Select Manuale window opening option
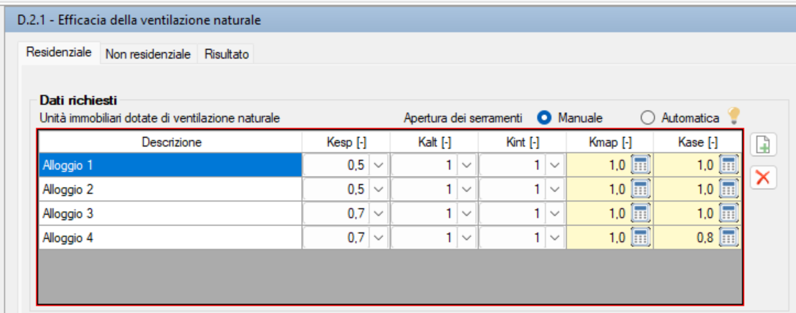Screen dimensions: 796x313 [544, 118]
